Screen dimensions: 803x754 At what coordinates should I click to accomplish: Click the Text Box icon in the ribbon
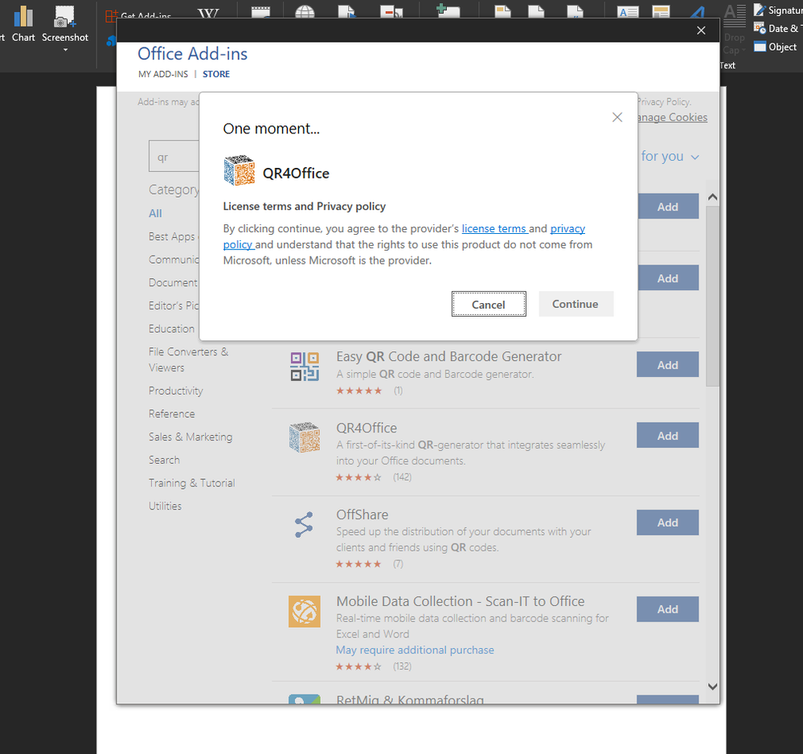click(x=628, y=12)
